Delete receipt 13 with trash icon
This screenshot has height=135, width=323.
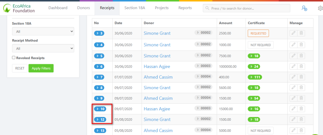(301, 131)
